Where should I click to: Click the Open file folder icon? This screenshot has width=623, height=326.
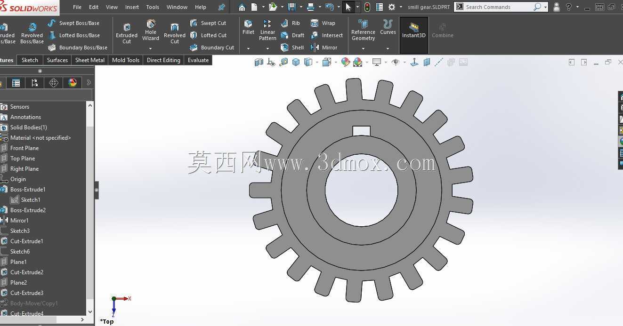click(273, 7)
